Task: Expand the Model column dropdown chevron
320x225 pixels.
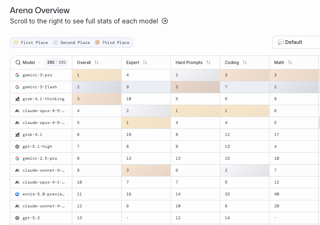Action: click(x=39, y=62)
